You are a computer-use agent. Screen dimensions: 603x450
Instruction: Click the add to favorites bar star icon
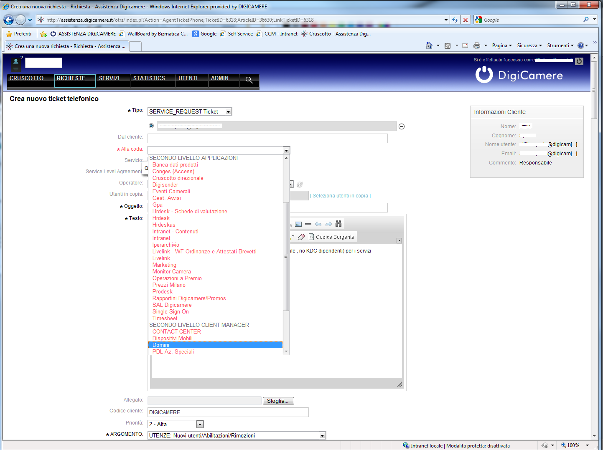pos(43,34)
